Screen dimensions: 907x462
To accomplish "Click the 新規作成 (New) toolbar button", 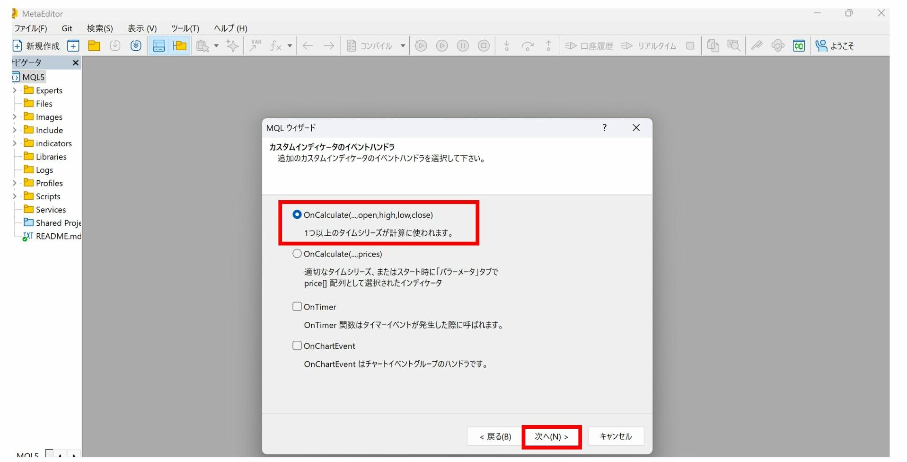I will point(36,46).
